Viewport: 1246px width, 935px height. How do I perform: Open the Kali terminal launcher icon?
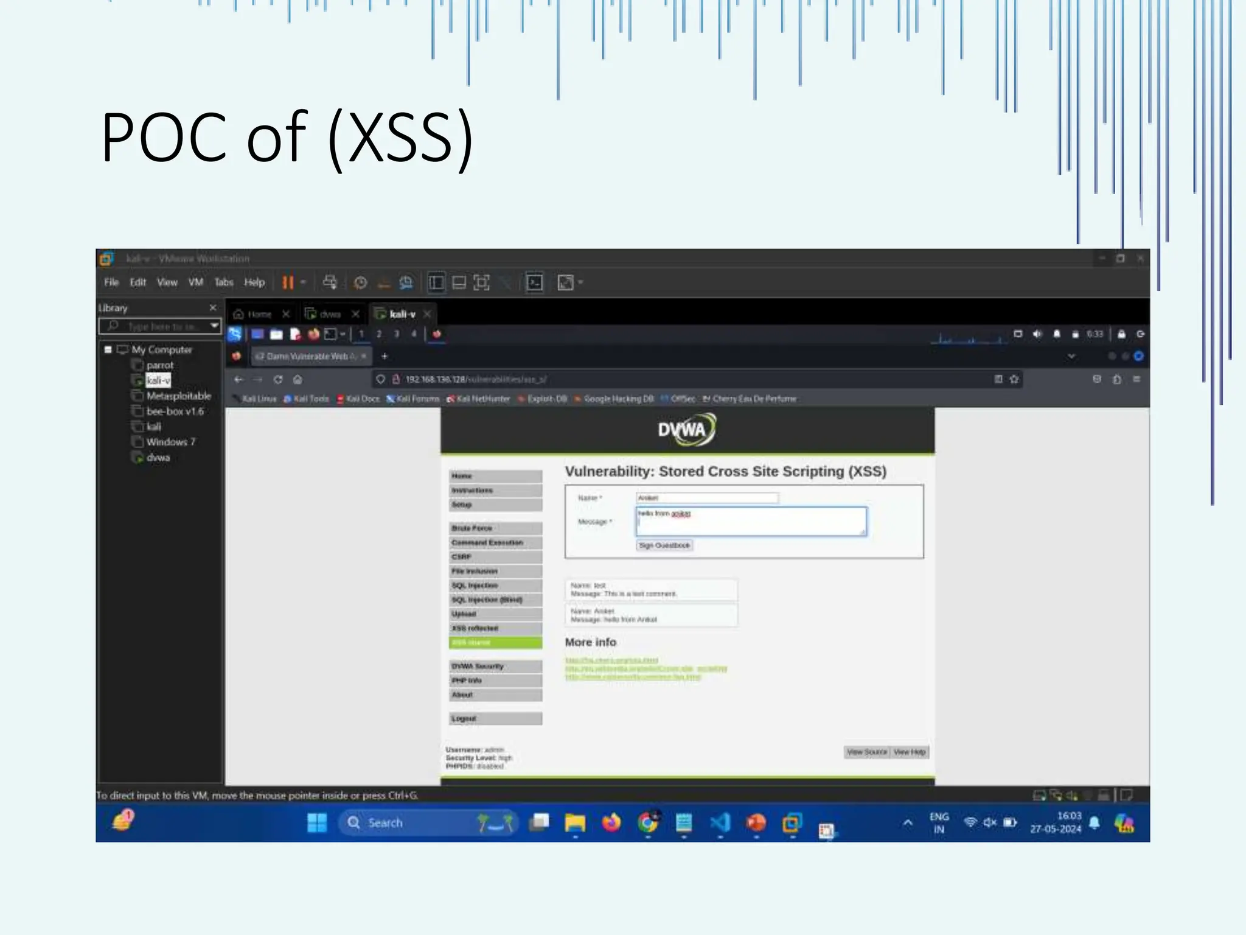click(x=330, y=334)
